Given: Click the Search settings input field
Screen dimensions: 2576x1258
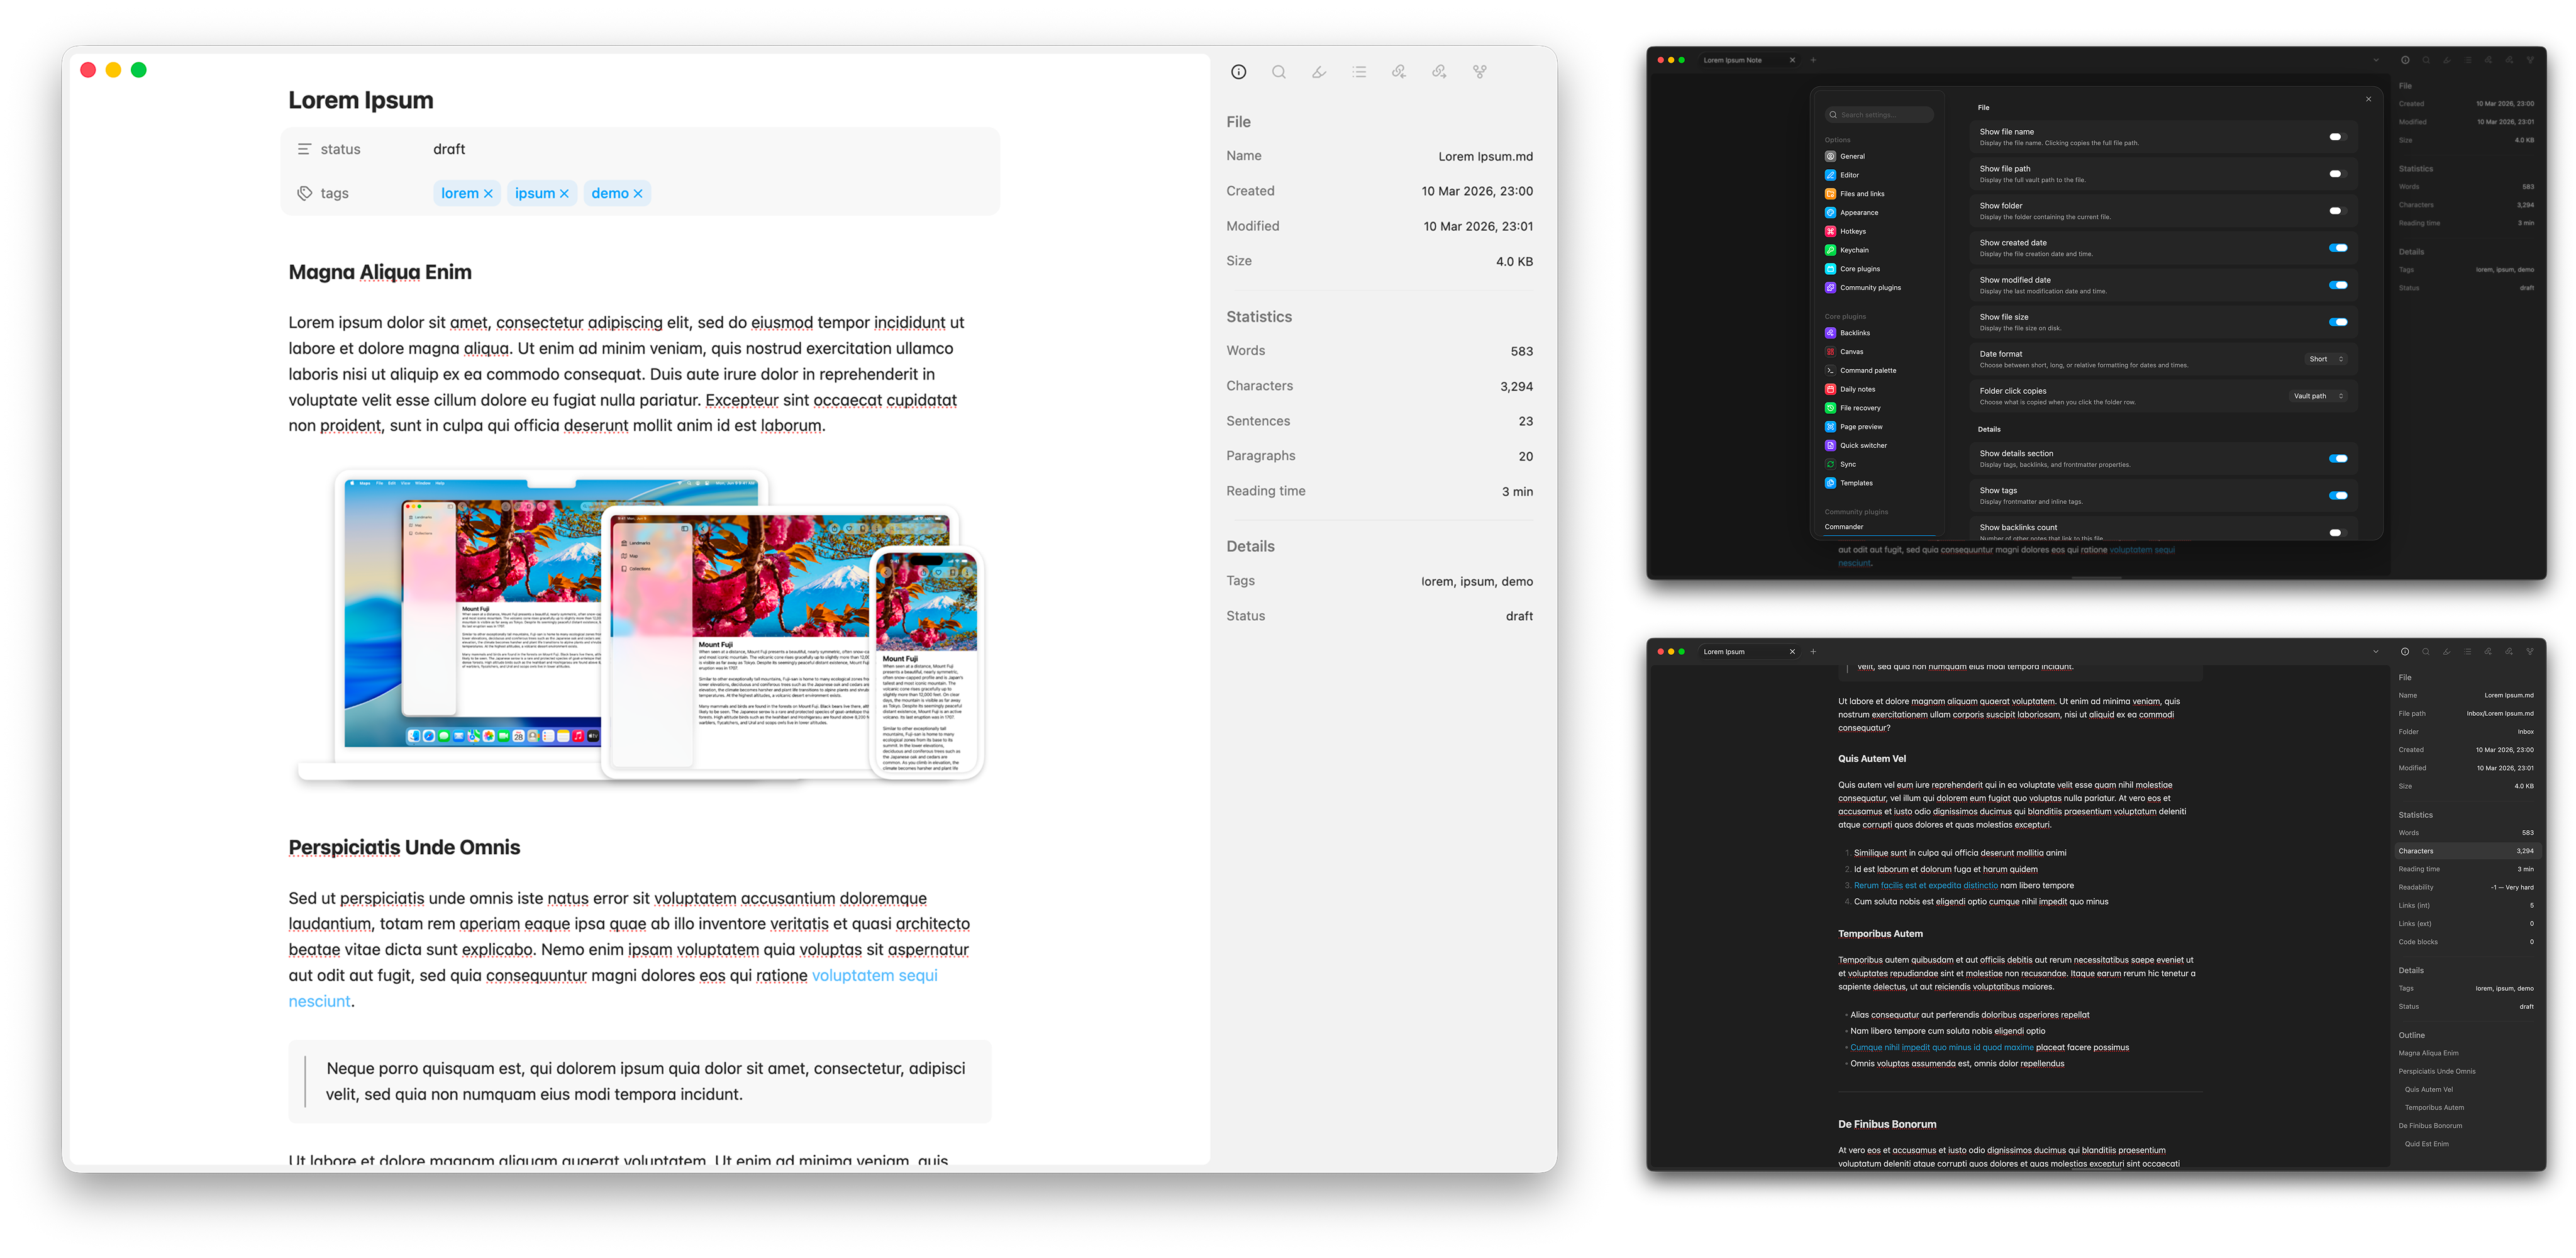Looking at the screenshot, I should point(1879,115).
